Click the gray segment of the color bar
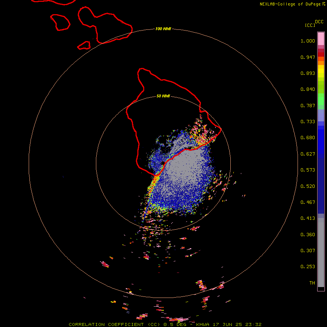The height and width of the screenshot is (327, 327). point(321,253)
